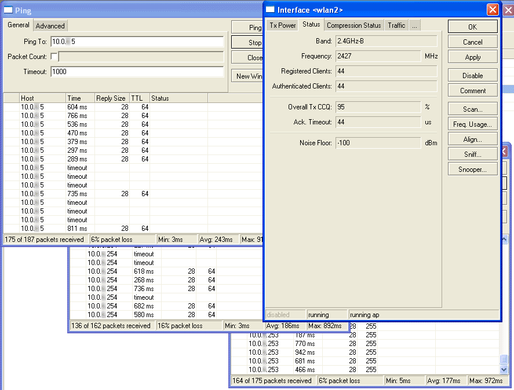This screenshot has height=390, width=514.
Task: Click the Ping To address field
Action: tap(137, 42)
